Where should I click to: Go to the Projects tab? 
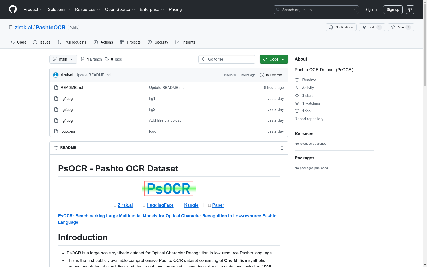(x=130, y=42)
